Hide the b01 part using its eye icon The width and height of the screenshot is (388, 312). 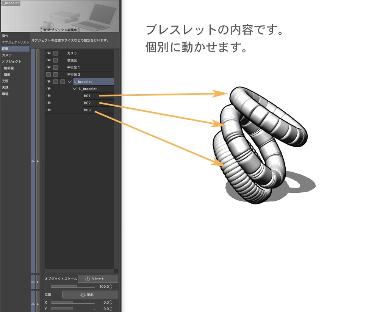pos(49,95)
